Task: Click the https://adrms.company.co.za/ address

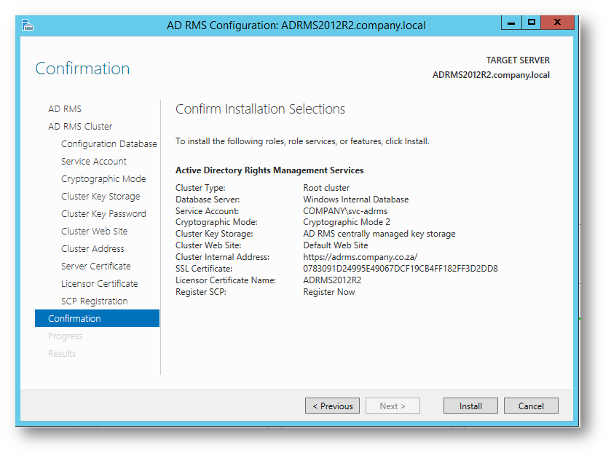Action: 360,257
